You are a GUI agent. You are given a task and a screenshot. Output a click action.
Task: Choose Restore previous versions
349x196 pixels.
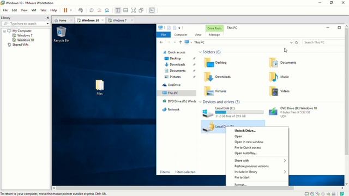[x=251, y=166]
